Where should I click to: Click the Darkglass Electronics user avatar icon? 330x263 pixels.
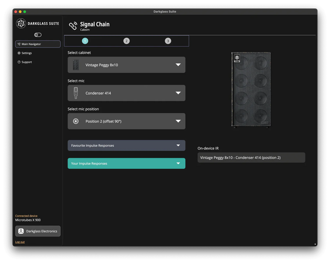click(21, 231)
